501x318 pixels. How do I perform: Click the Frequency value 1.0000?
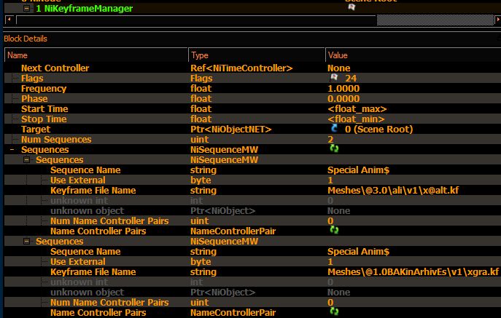[x=343, y=88]
